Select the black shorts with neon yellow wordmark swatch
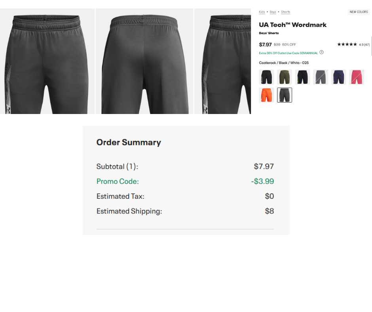Image resolution: width=372 pixels, height=312 pixels. coord(302,77)
